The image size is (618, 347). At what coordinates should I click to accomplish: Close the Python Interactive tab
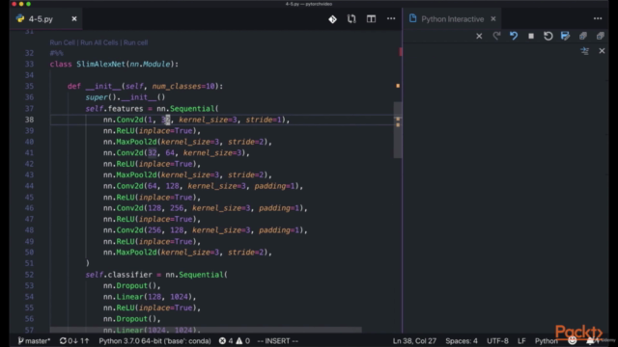[493, 19]
